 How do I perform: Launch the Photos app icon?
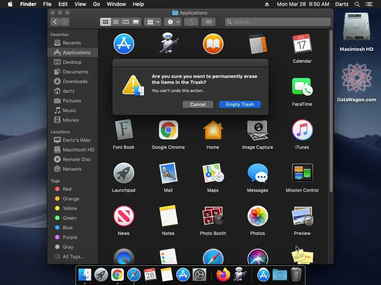(257, 216)
